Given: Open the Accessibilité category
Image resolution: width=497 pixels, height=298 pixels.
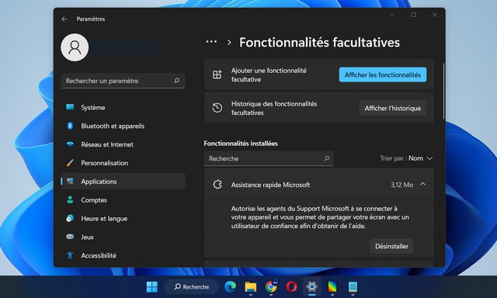Looking at the screenshot, I should [123, 255].
